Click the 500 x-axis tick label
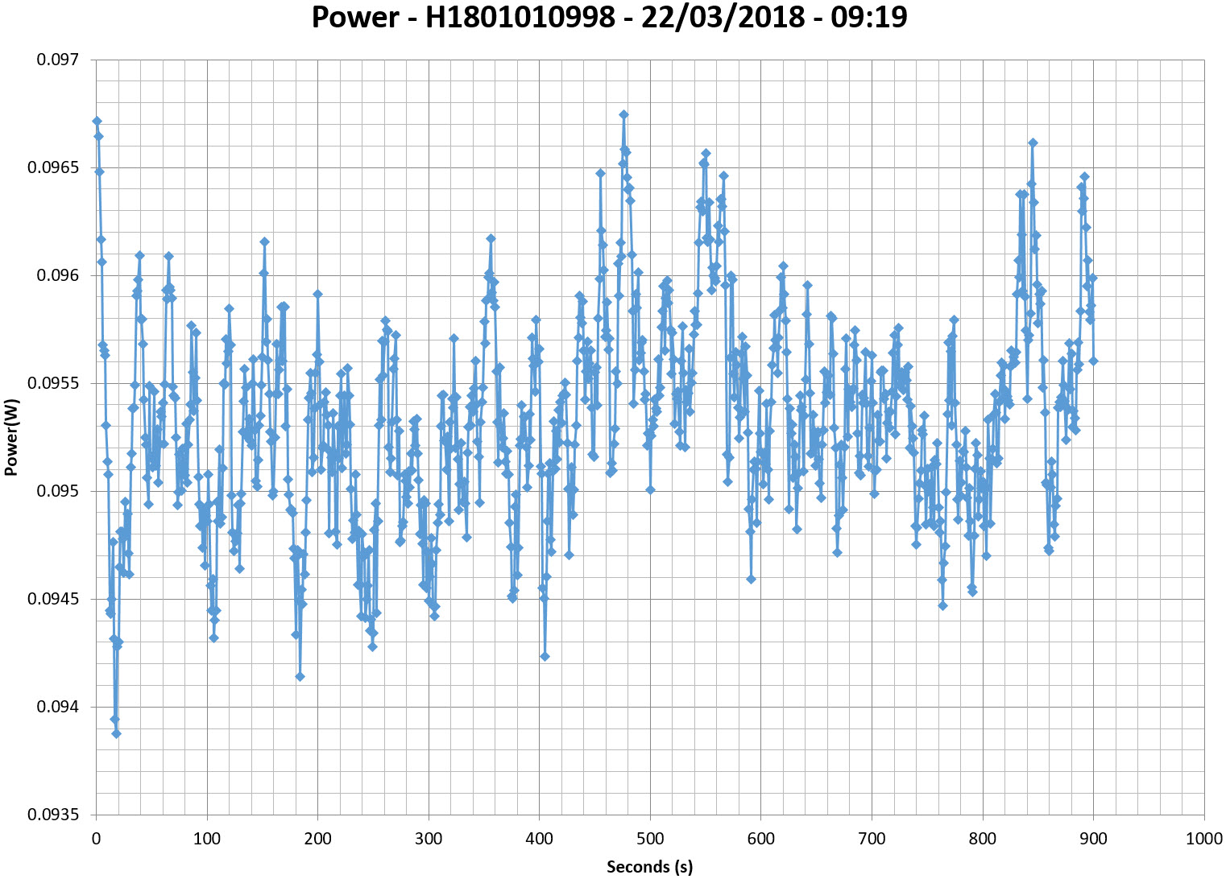 (x=650, y=839)
